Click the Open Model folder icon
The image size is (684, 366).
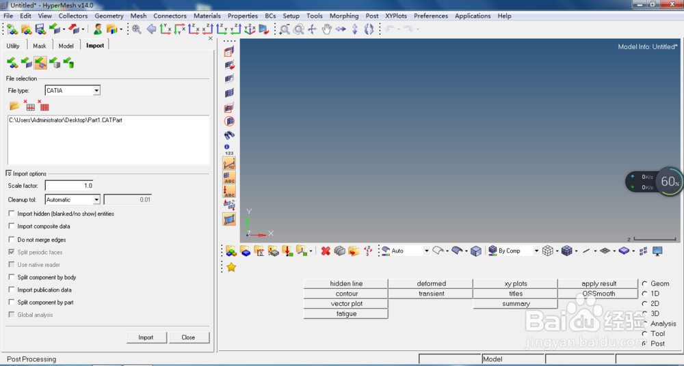point(27,29)
